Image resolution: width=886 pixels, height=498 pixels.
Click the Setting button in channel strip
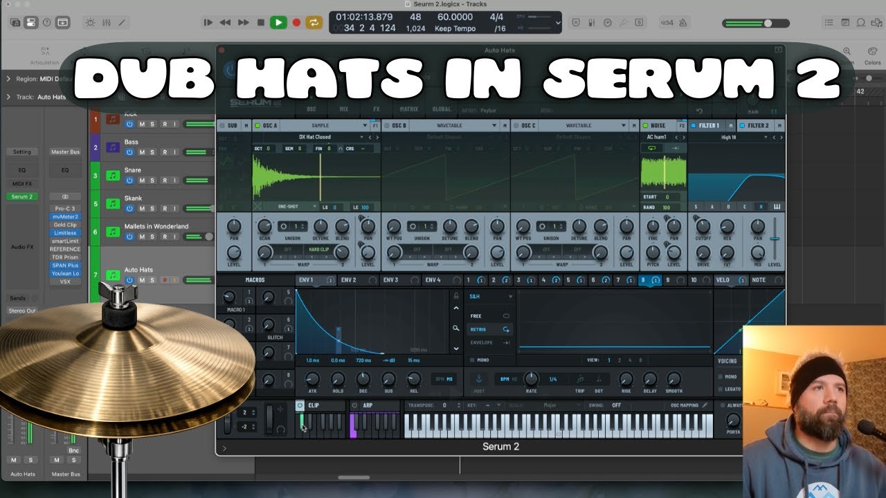pos(22,151)
